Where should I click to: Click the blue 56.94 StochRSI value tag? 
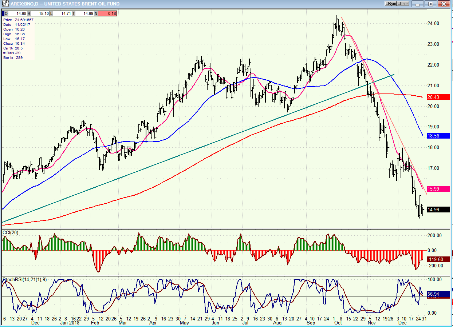pos(434,293)
